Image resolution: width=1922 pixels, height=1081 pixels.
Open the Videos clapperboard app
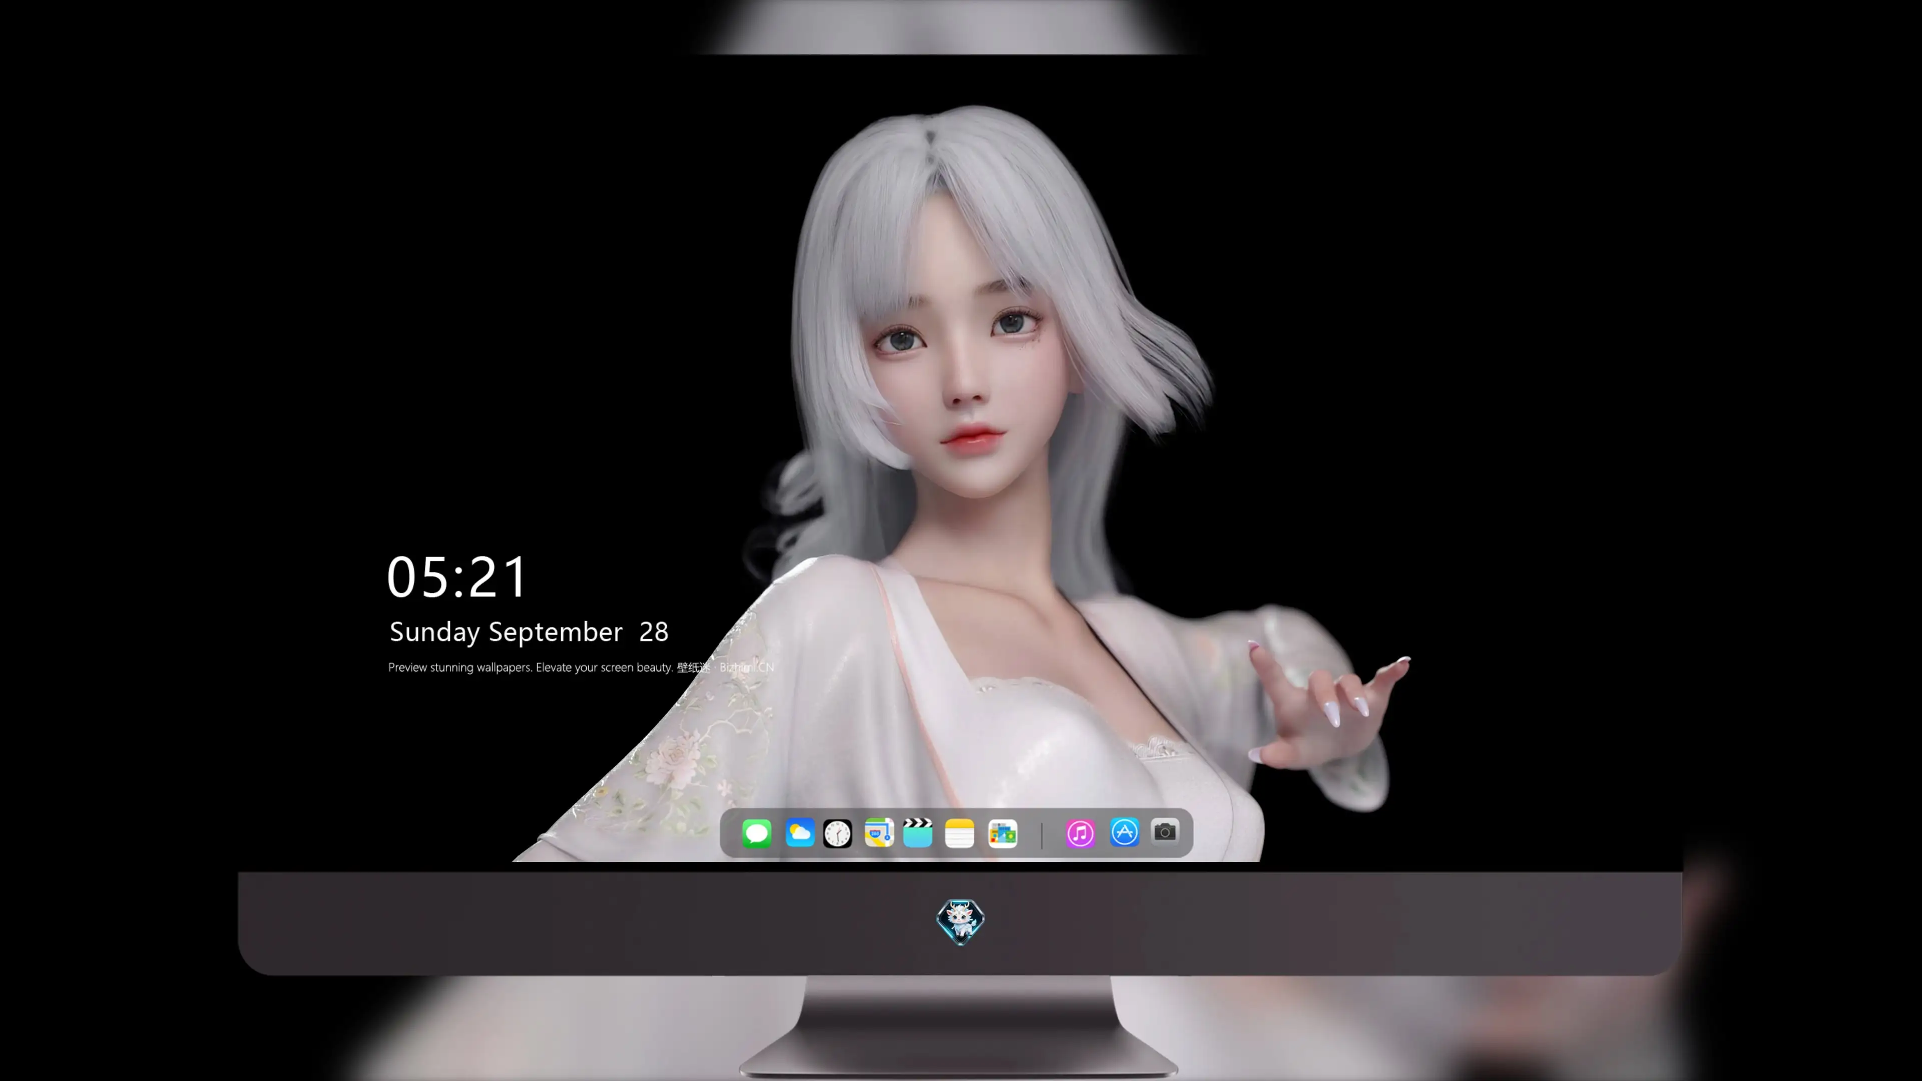point(918,833)
